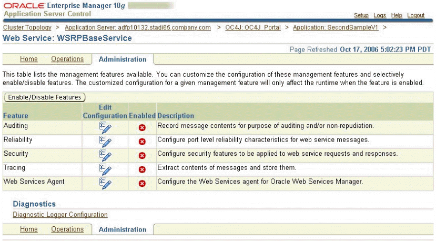This screenshot has width=436, height=241.
Task: Click the Logout link
Action: [416, 16]
